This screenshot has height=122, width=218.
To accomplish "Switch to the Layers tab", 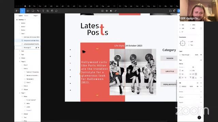I will click(x=20, y=16).
